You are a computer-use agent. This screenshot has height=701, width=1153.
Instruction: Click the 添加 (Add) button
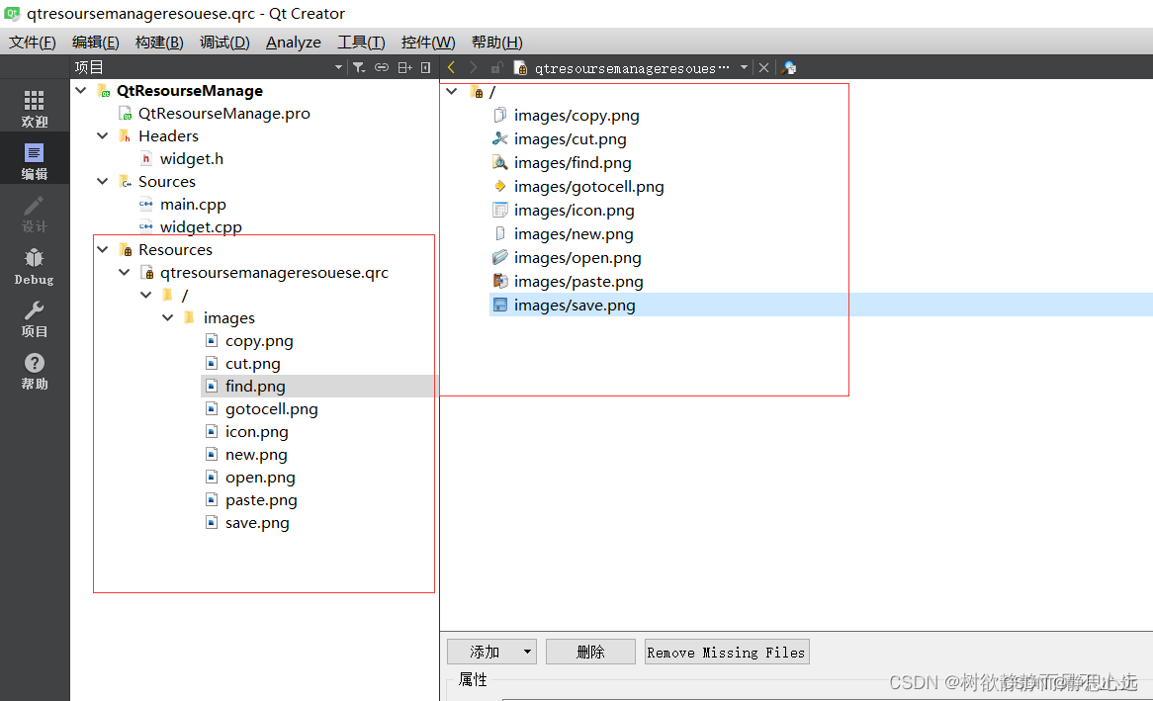click(x=491, y=652)
